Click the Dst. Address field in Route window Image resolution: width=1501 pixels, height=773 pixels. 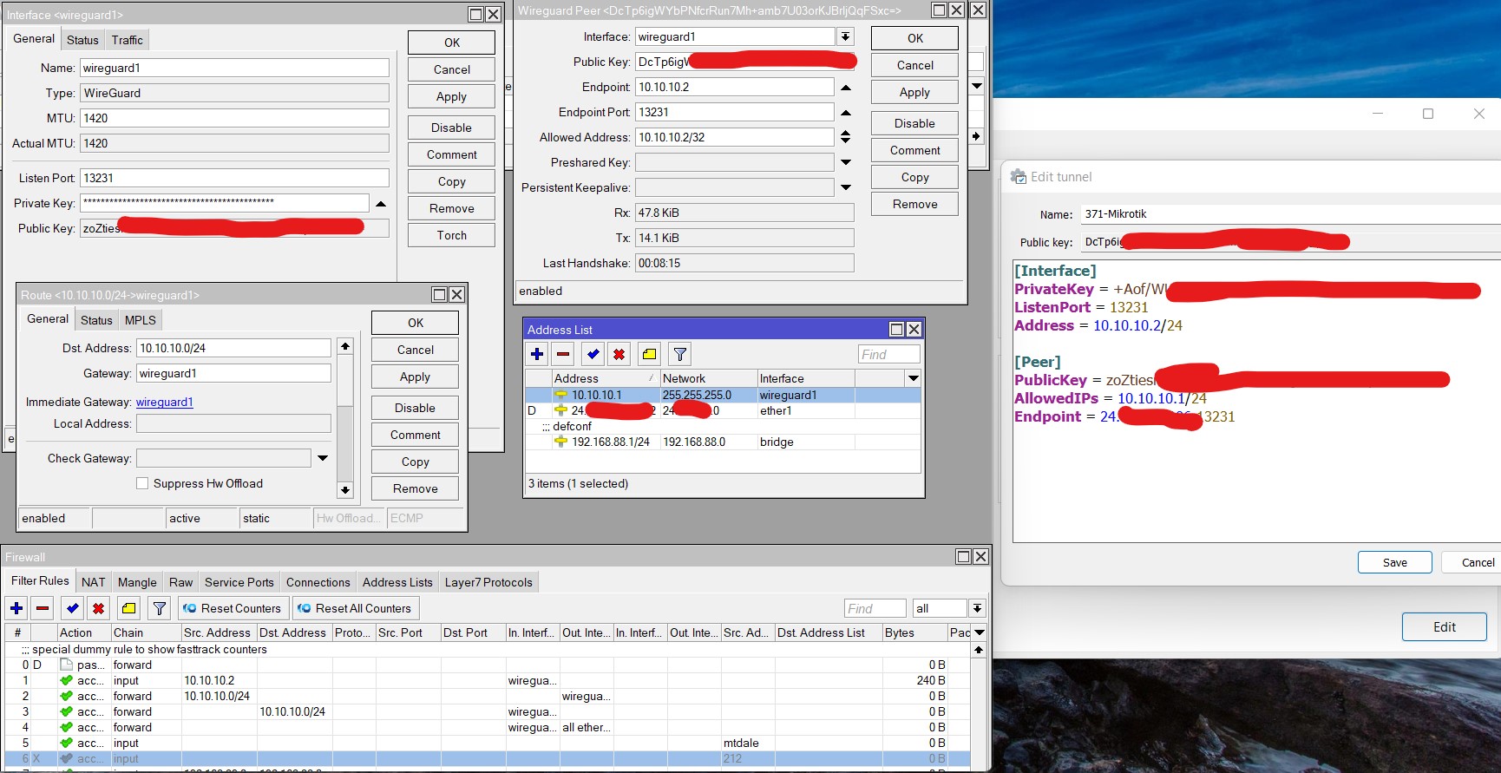(233, 348)
